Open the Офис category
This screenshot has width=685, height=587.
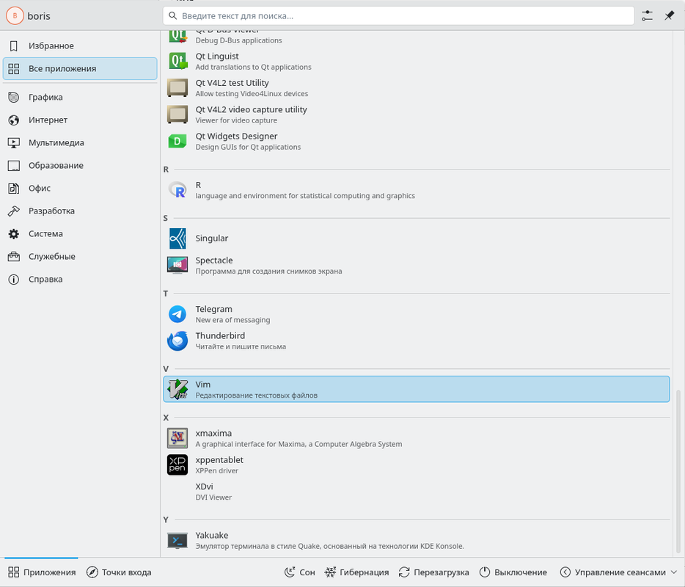tap(80, 188)
